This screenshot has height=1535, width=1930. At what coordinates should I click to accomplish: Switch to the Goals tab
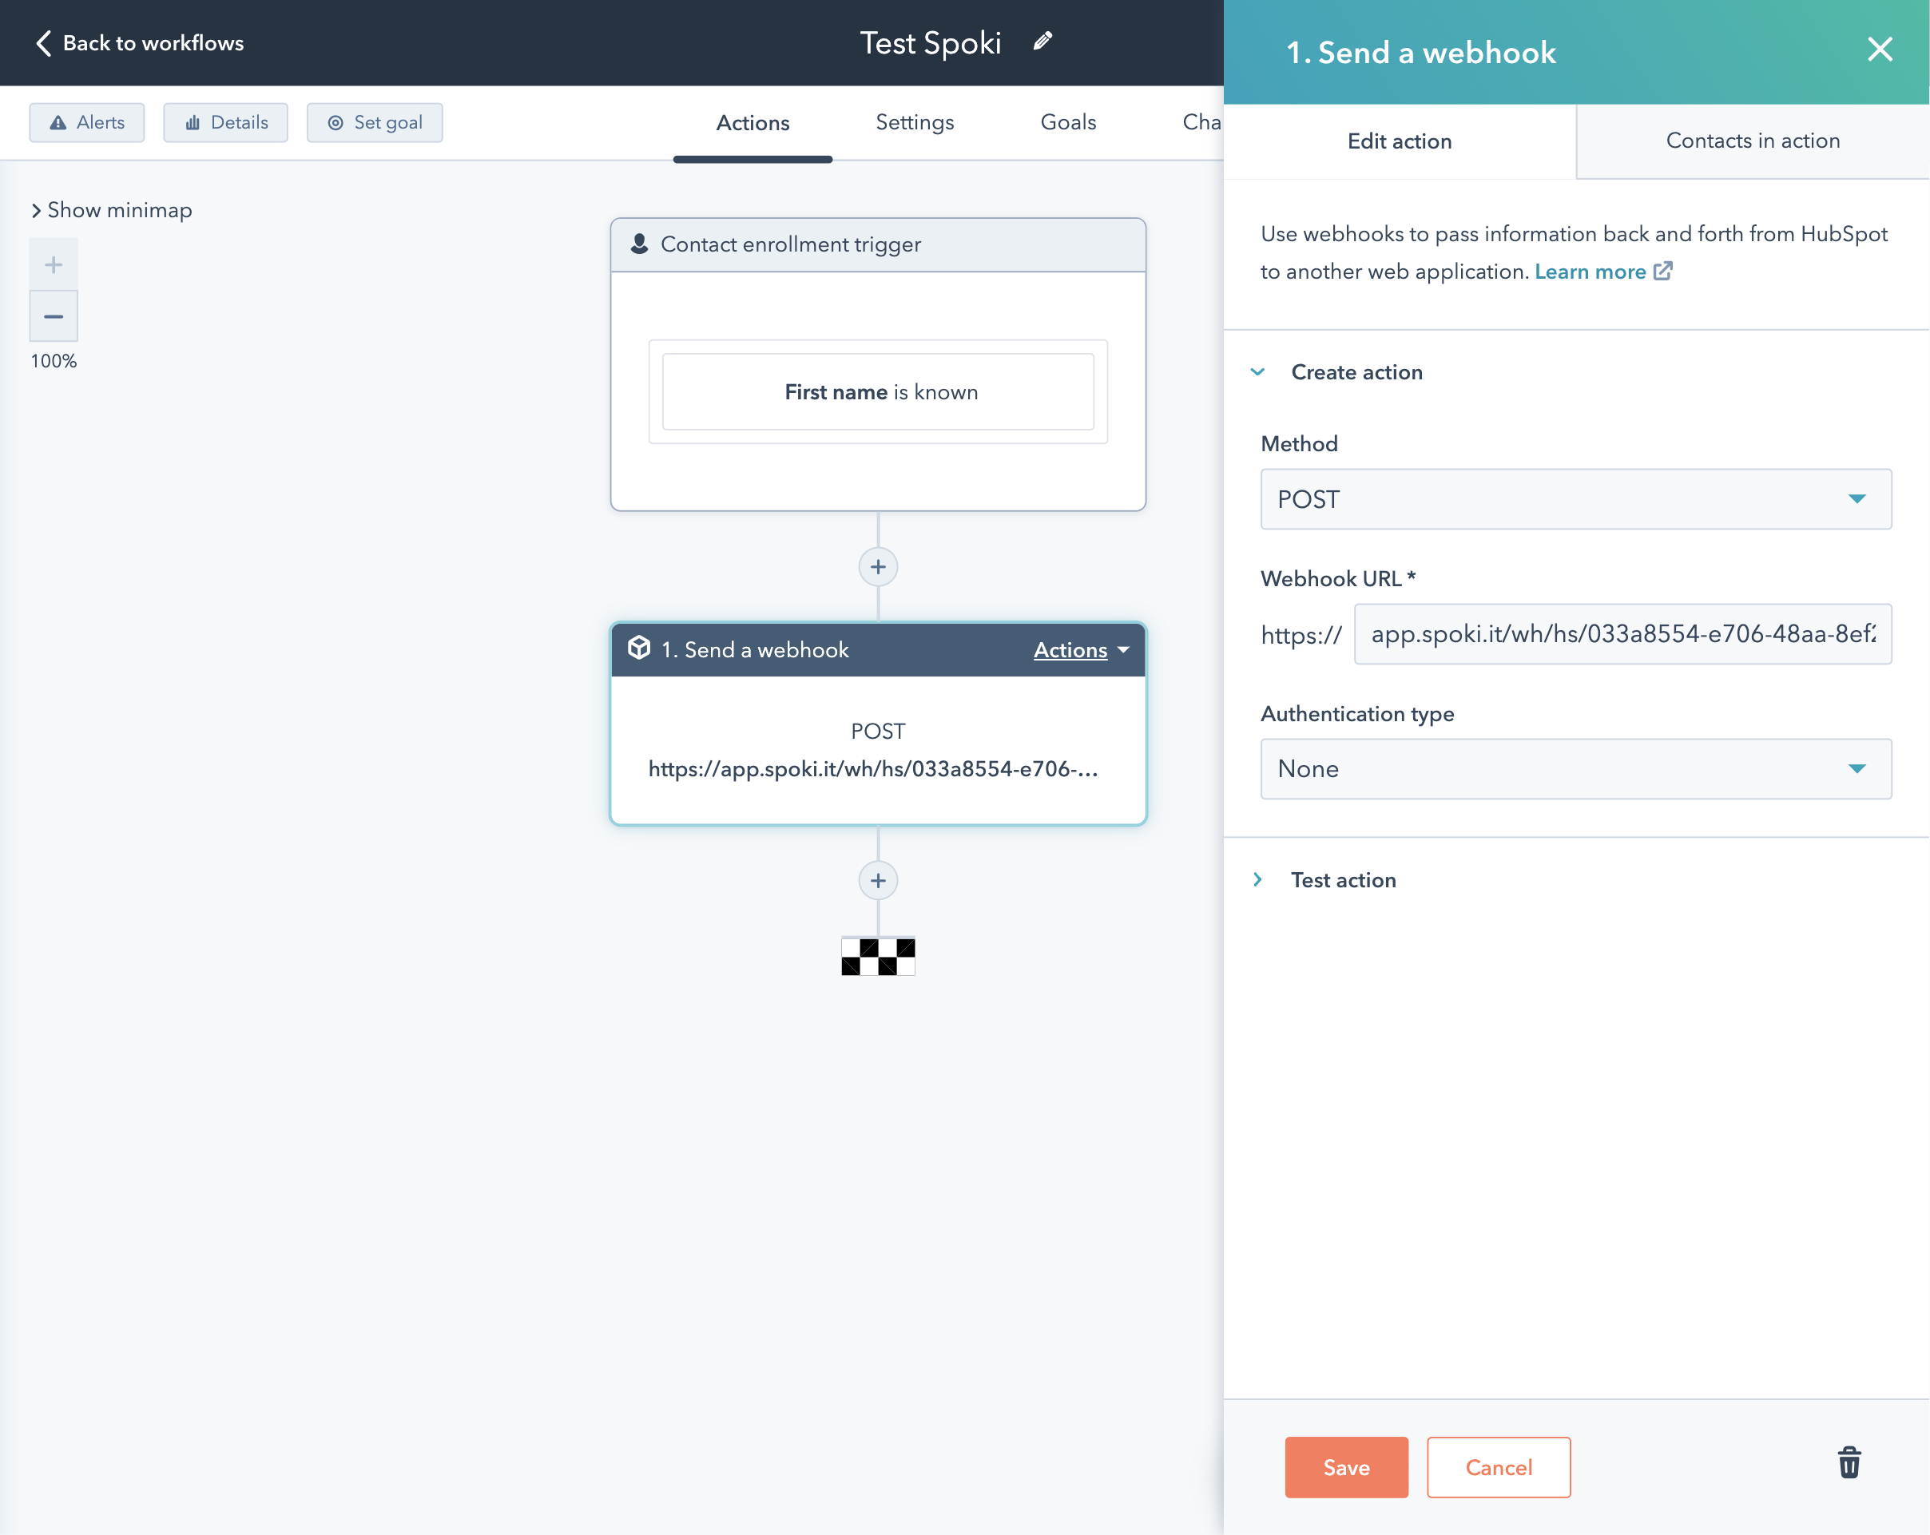point(1068,123)
